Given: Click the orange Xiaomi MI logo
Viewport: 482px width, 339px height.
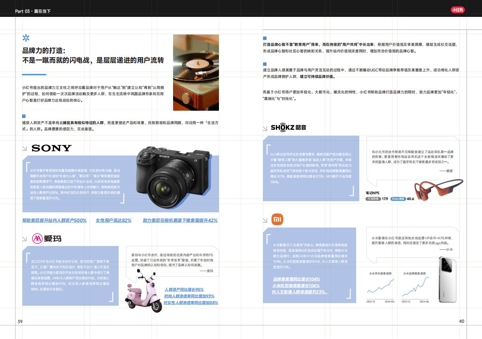Looking at the screenshot, I should click(x=277, y=219).
